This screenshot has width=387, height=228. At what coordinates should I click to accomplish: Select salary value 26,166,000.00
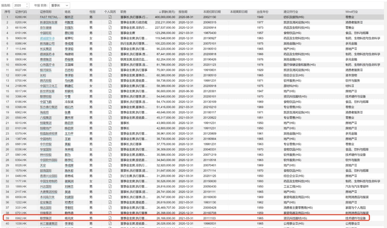tap(166, 218)
